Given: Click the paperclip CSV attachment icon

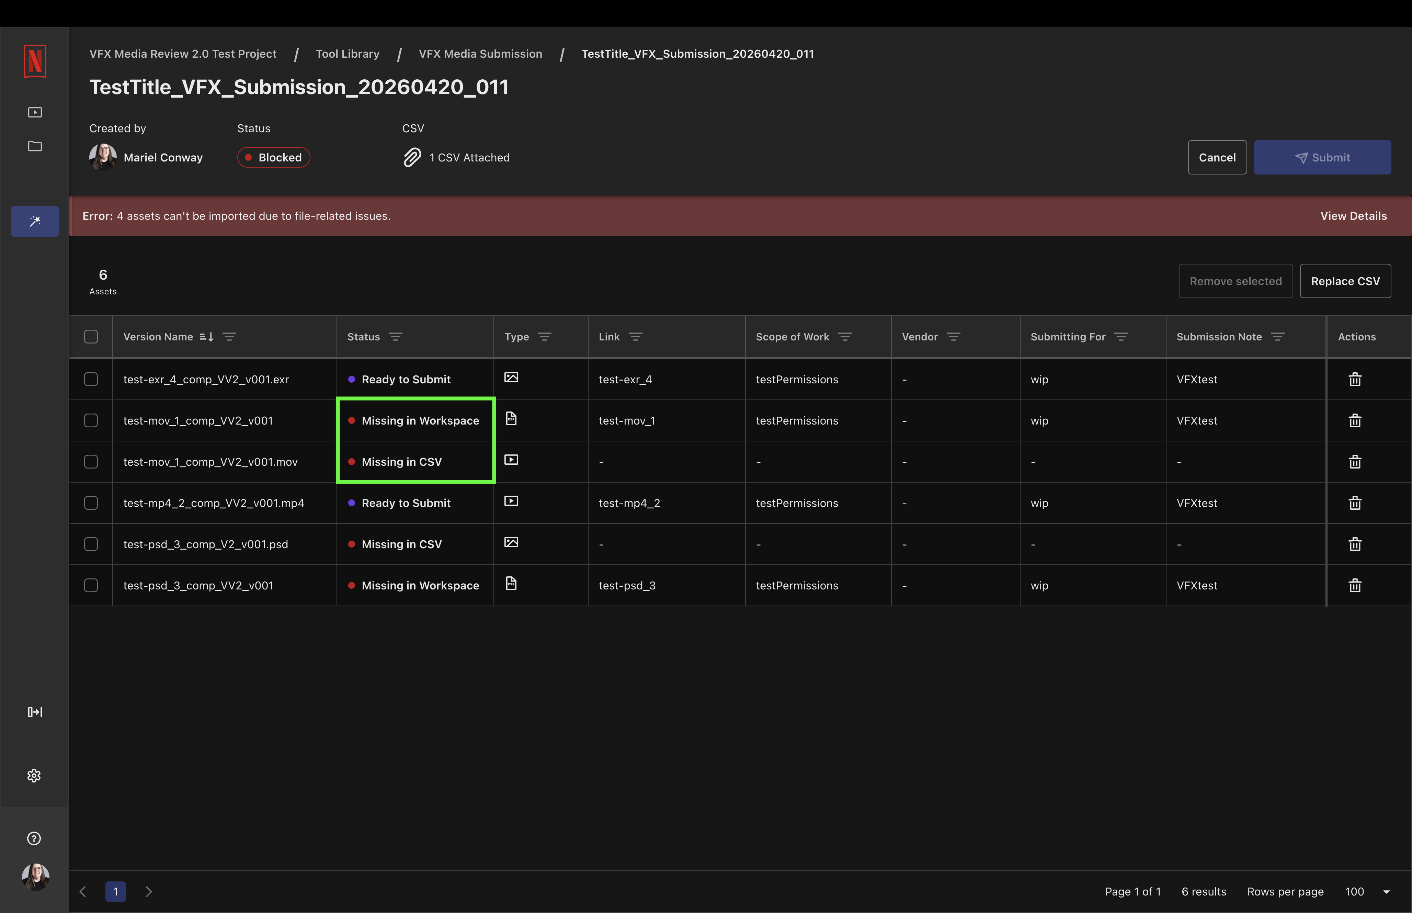Looking at the screenshot, I should pyautogui.click(x=412, y=157).
